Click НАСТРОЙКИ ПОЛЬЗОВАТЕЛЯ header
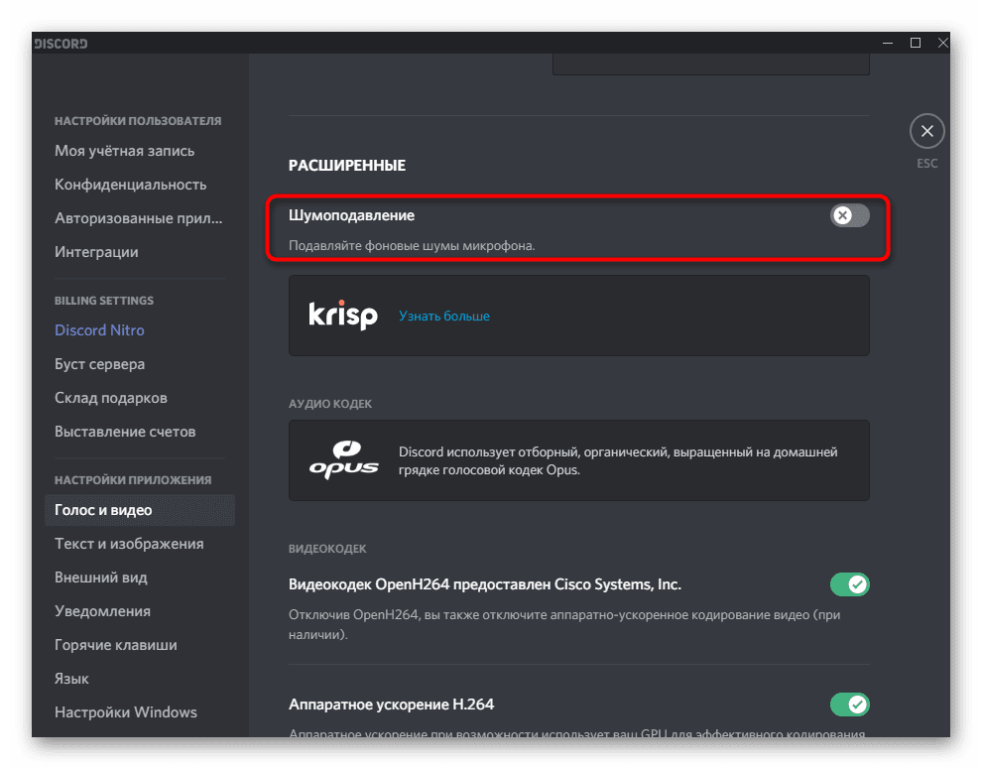Viewport: 982px width, 769px height. (138, 121)
